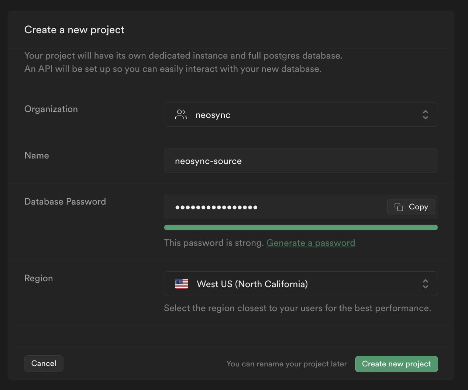Click the people icon in Organization field
468x390 pixels.
[x=181, y=115]
